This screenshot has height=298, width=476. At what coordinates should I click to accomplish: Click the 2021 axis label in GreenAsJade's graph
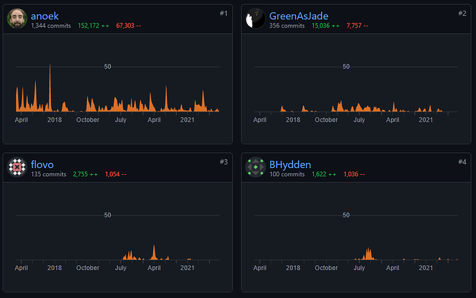point(426,120)
